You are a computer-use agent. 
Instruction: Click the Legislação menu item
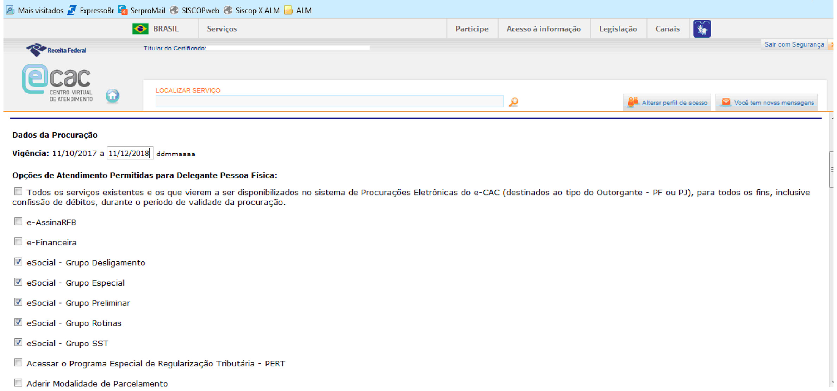pos(618,29)
